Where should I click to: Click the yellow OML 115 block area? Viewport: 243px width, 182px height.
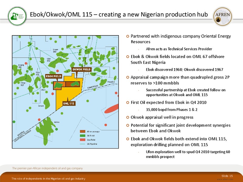pyautogui.click(x=67, y=94)
